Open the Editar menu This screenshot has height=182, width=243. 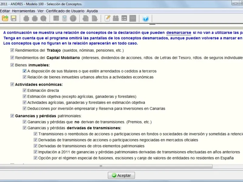tap(5, 11)
